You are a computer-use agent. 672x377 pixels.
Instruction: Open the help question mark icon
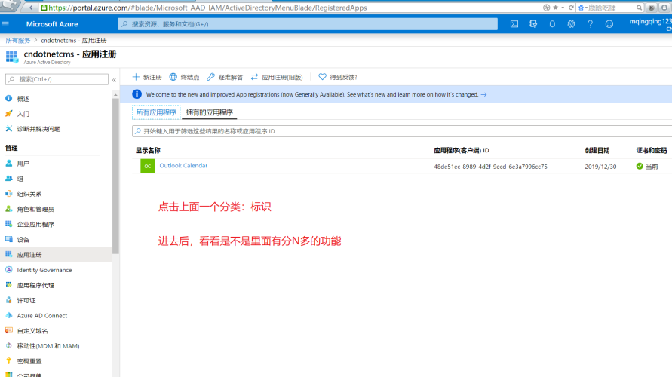pos(590,24)
